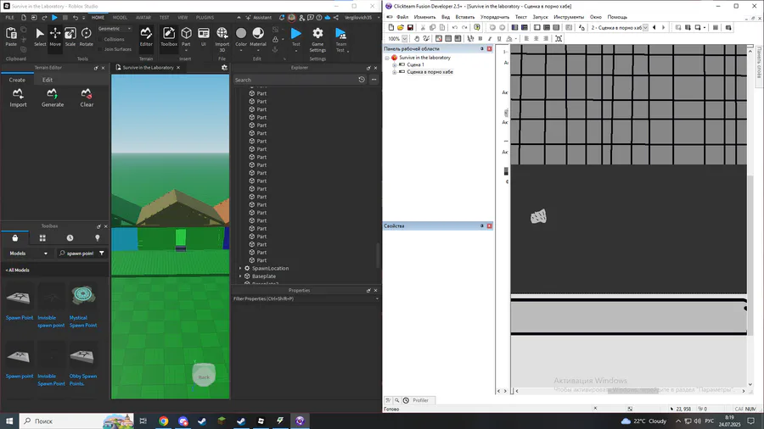Open the PLUGINS ribbon tab
Screen dimensions: 764x429
205,18
